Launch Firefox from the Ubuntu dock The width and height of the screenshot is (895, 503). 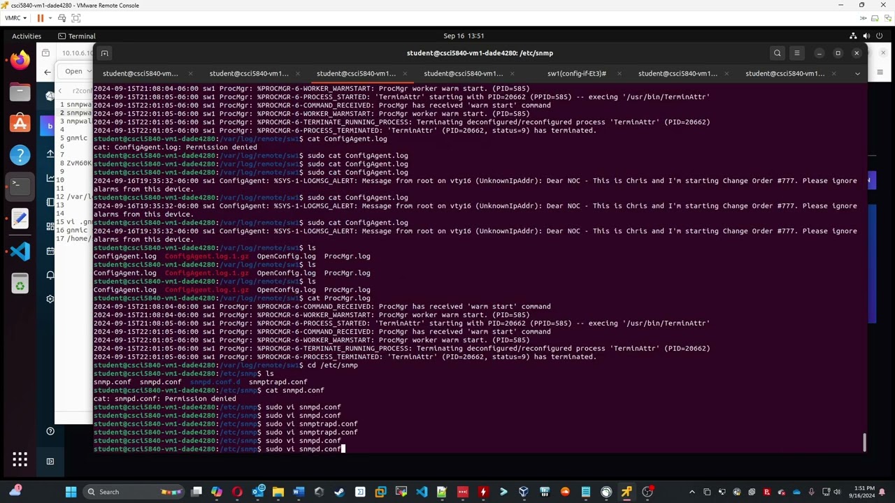point(20,60)
